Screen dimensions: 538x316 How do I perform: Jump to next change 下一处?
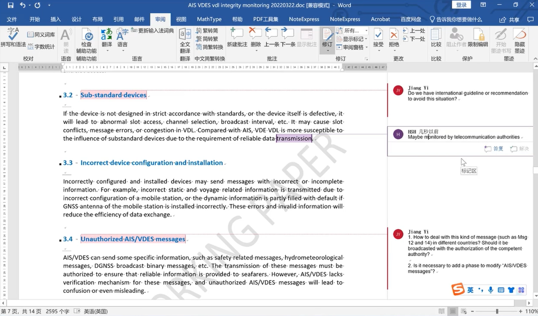tap(414, 39)
